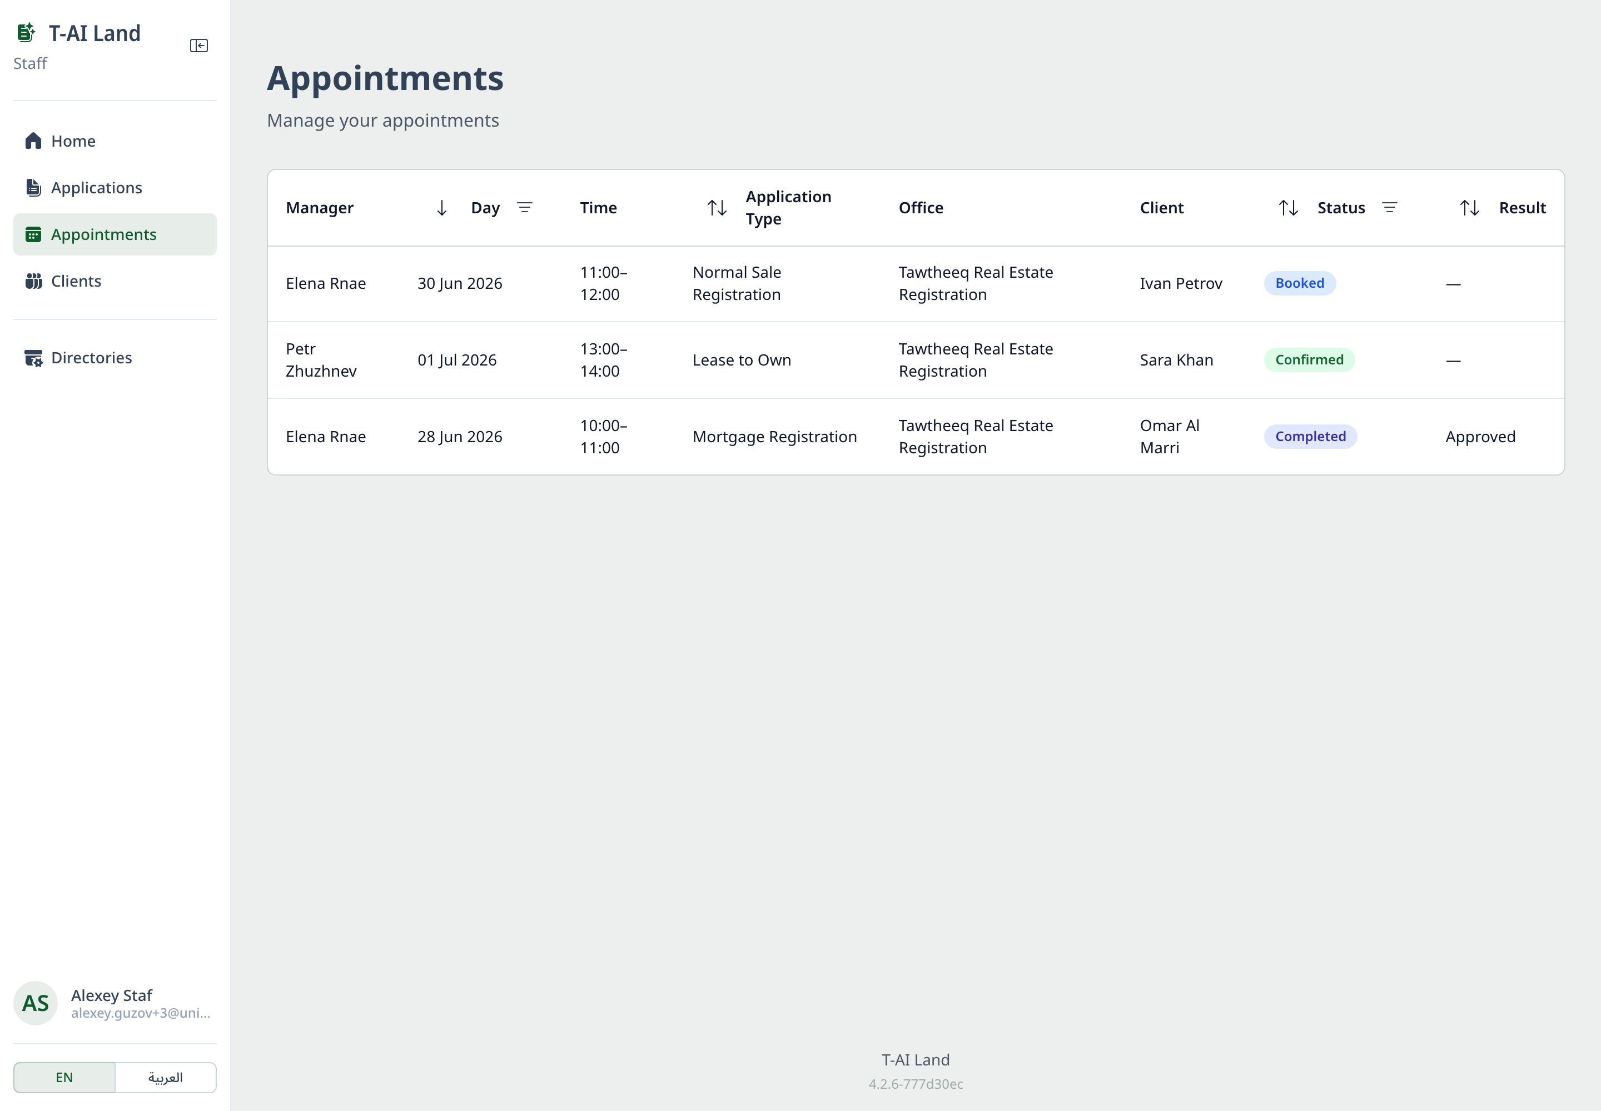Click the AS user avatar
Screen dimensions: 1601x1111
36,1003
